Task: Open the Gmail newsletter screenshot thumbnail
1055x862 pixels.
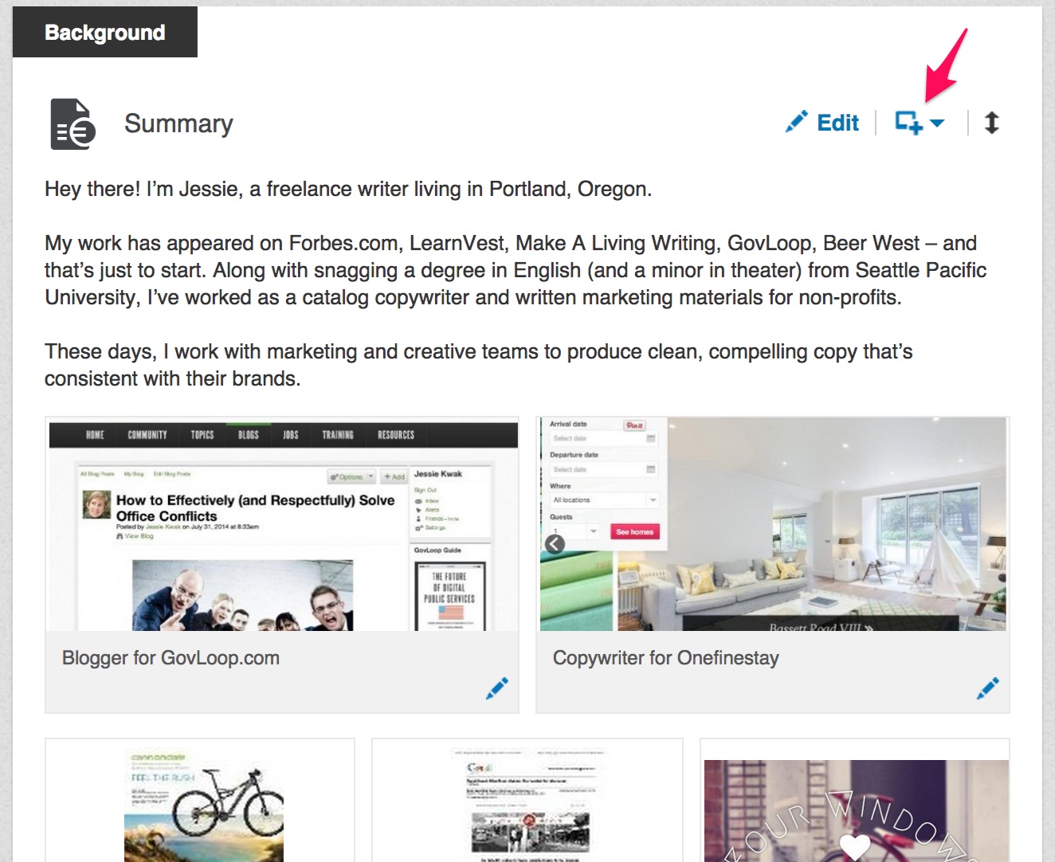Action: tap(527, 803)
